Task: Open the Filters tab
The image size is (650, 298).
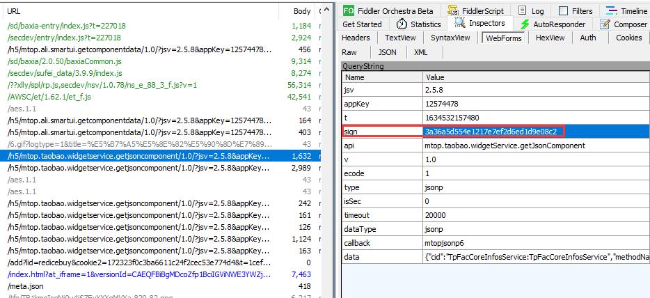Action: (576, 10)
